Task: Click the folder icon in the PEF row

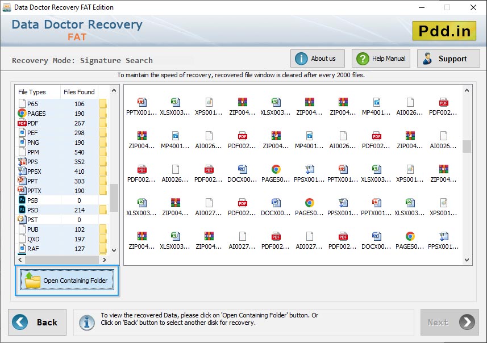Action: [x=103, y=132]
